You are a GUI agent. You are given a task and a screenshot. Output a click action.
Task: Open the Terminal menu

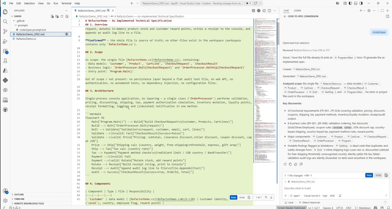[66, 3]
